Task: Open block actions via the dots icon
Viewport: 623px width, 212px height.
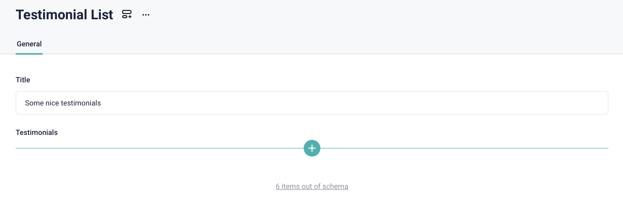Action: tap(146, 15)
